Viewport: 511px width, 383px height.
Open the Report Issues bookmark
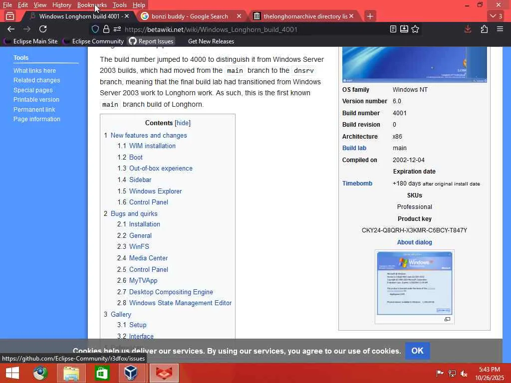click(151, 41)
